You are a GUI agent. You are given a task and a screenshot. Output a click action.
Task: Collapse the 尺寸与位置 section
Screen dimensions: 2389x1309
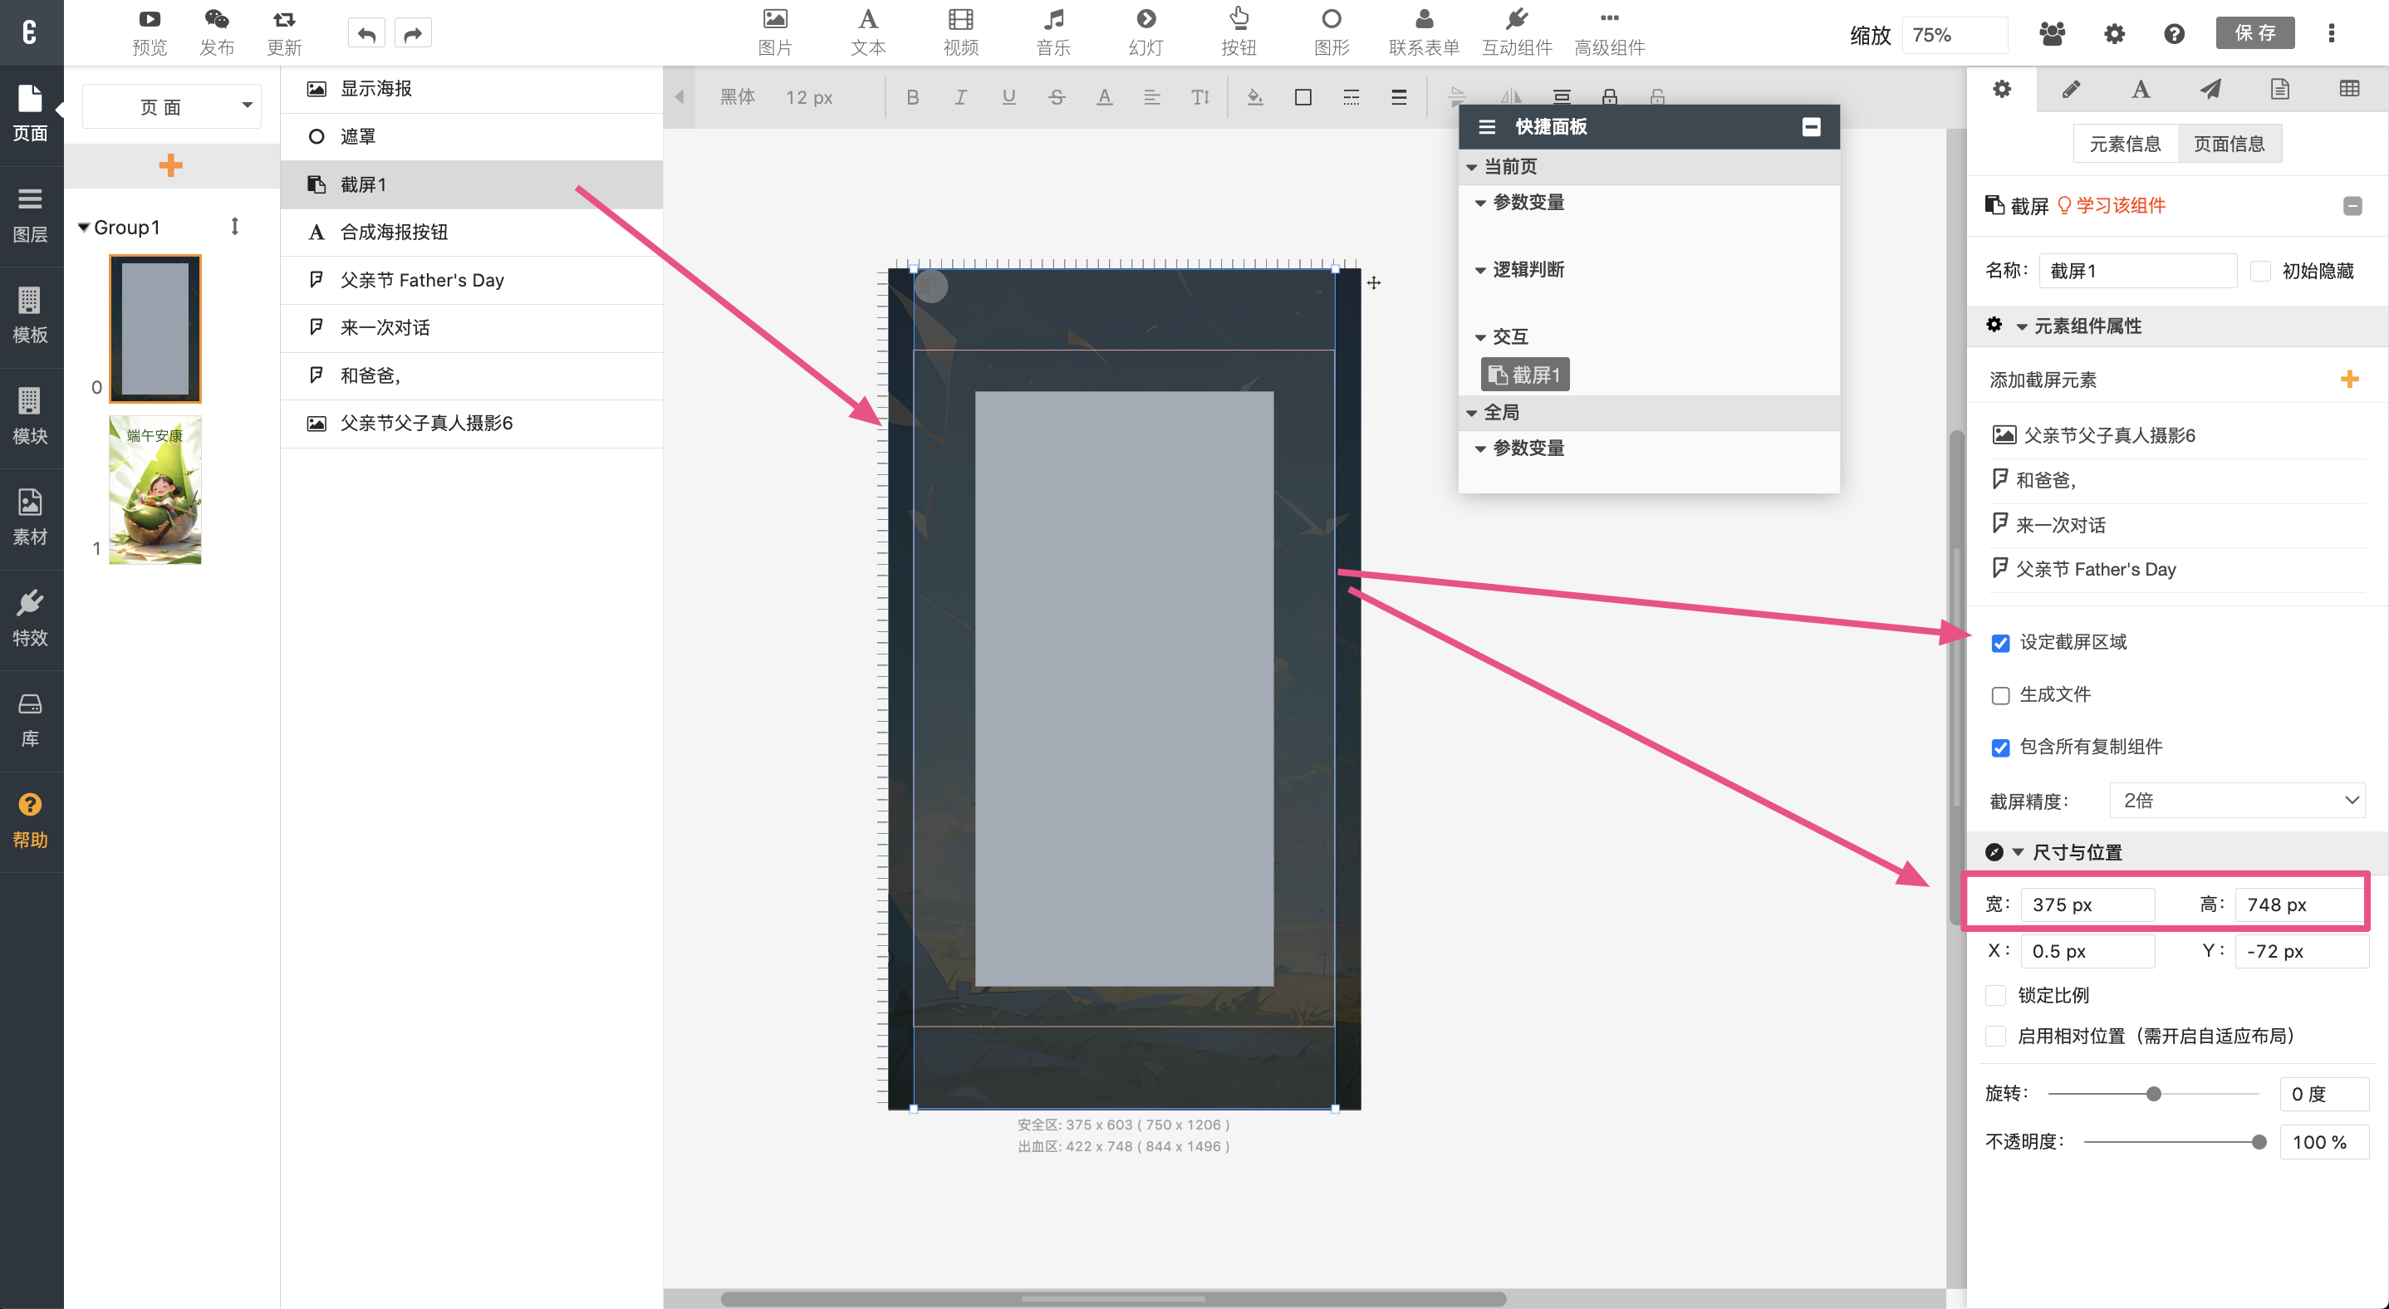(2018, 852)
